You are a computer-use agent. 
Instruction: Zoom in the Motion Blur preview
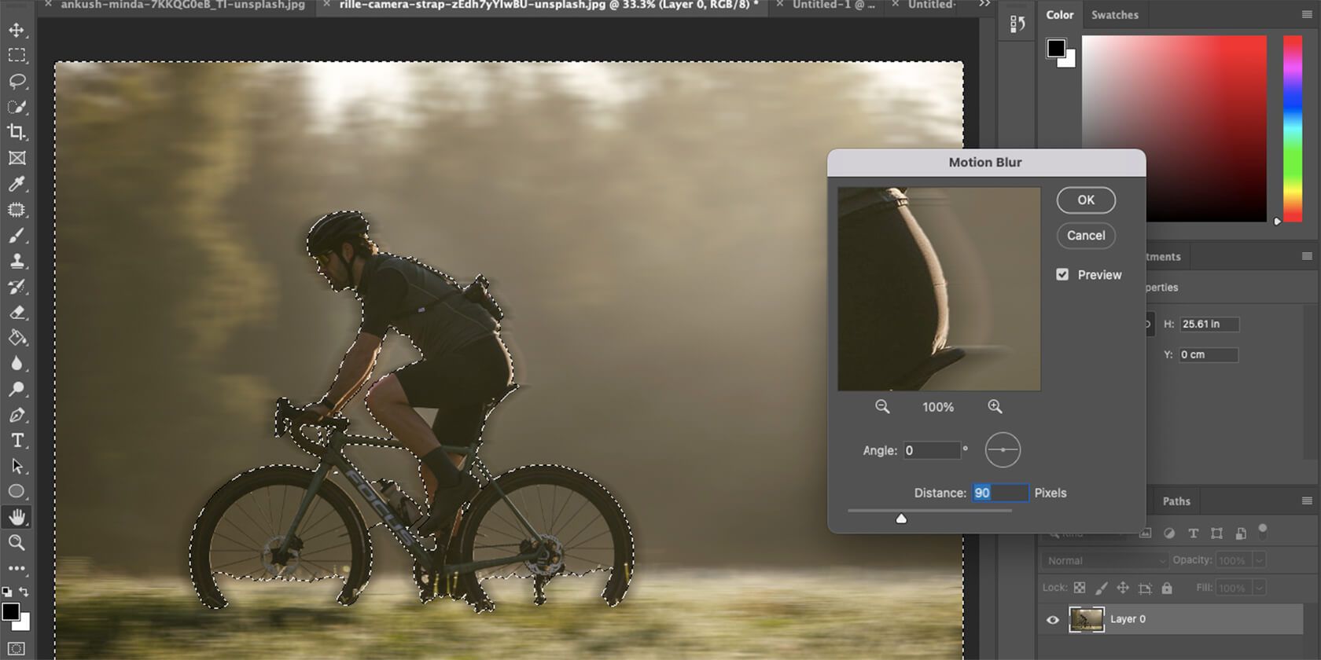(x=995, y=406)
